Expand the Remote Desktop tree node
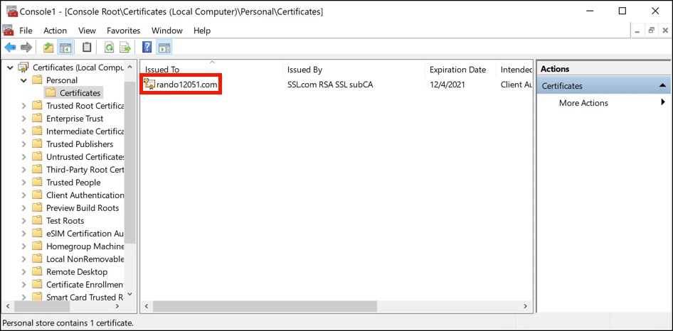 tap(23, 272)
